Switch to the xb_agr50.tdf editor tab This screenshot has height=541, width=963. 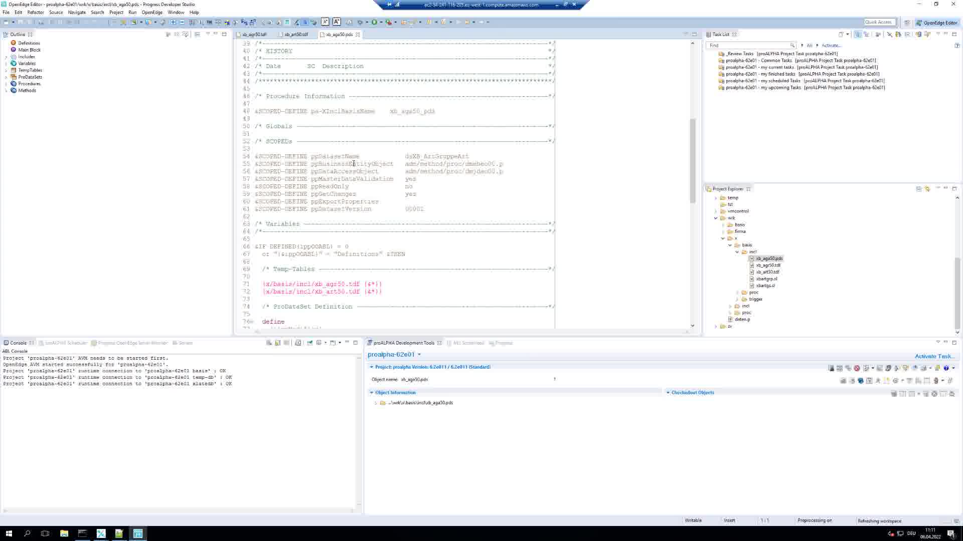(x=254, y=35)
